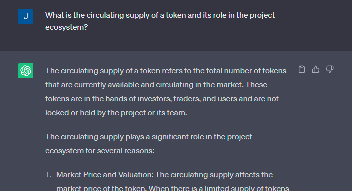Click the partially visible line "market price of the token"
This screenshot has width=352, height=191.
[173, 188]
